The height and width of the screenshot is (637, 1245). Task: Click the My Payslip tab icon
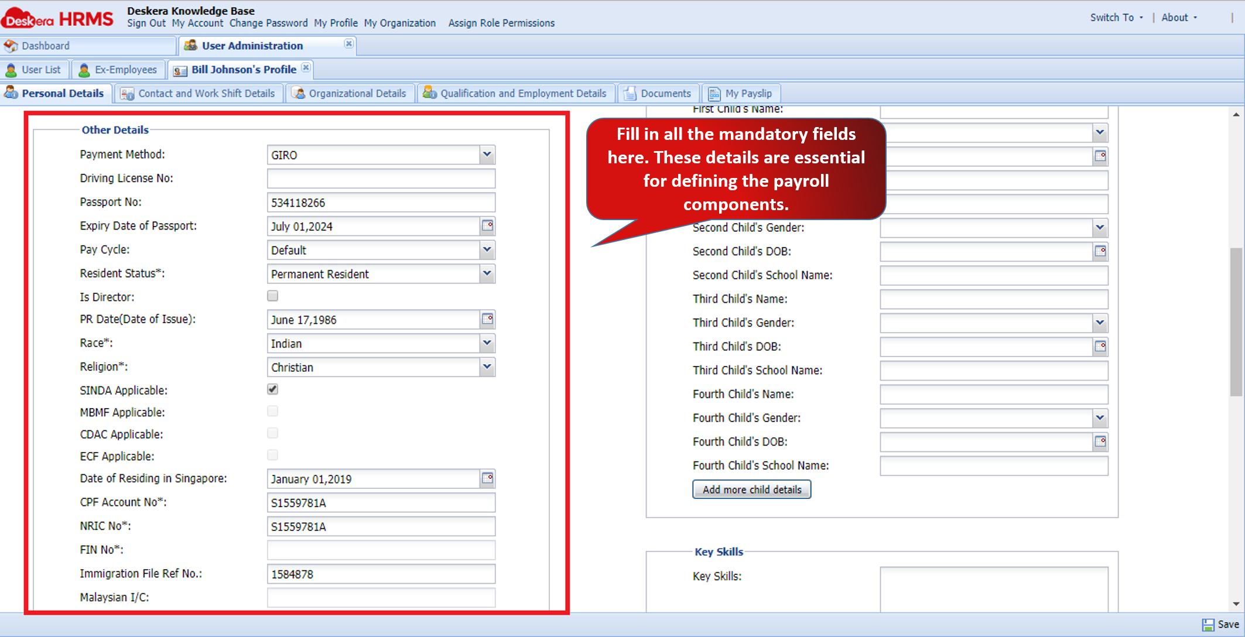coord(714,93)
